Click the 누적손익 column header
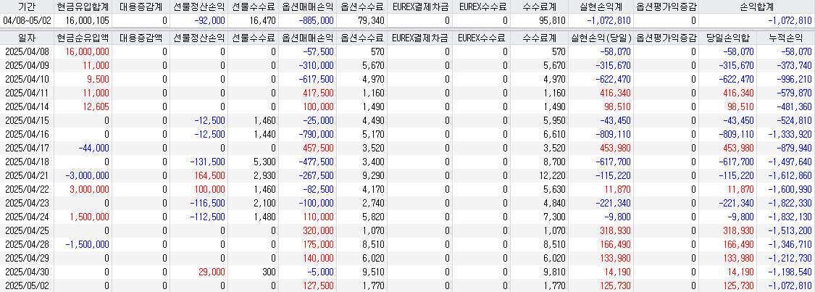This screenshot has width=815, height=292. (x=785, y=38)
